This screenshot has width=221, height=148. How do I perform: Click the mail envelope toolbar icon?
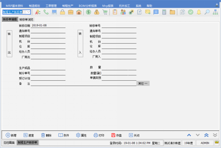click(148, 12)
